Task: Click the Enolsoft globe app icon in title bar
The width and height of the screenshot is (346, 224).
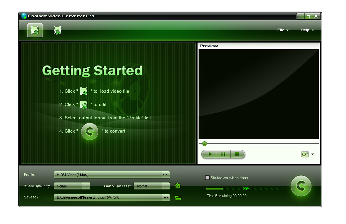Action: point(24,16)
